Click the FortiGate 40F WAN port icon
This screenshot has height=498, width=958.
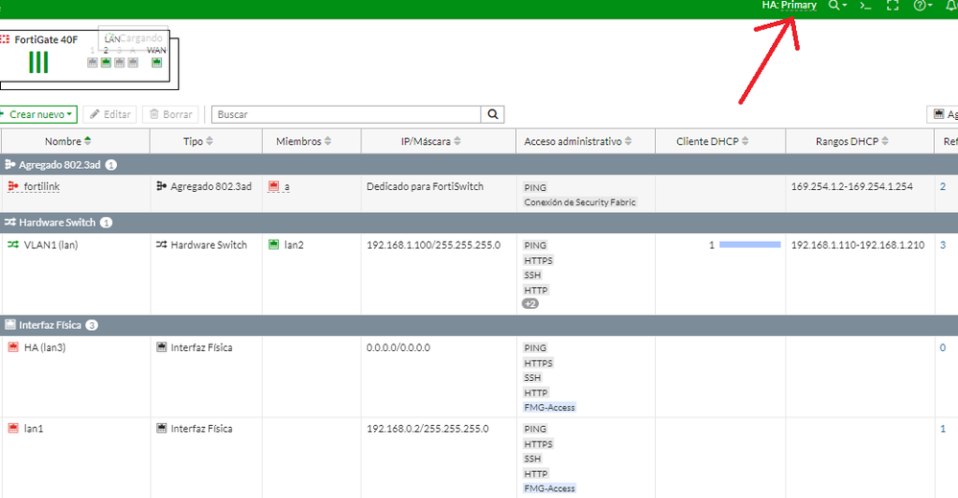156,62
